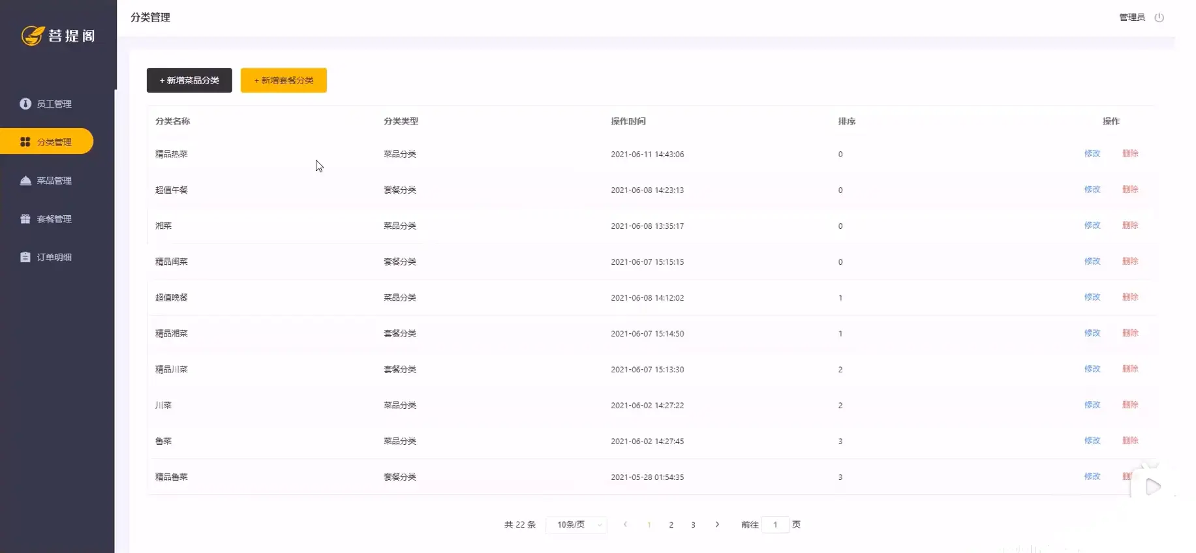Click the 管理员 user label
This screenshot has height=553, width=1196.
click(1132, 18)
